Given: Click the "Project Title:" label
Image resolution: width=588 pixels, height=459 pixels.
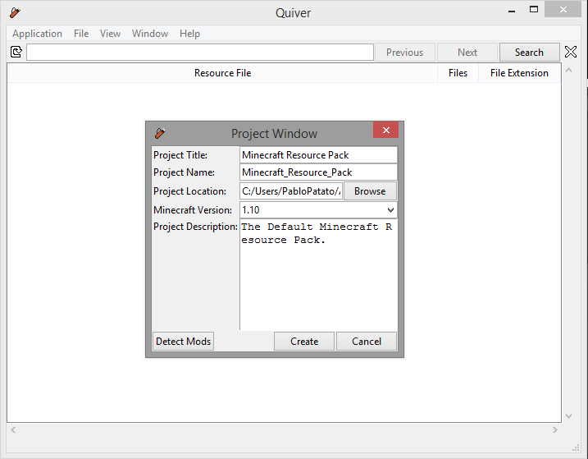Looking at the screenshot, I should tap(180, 155).
